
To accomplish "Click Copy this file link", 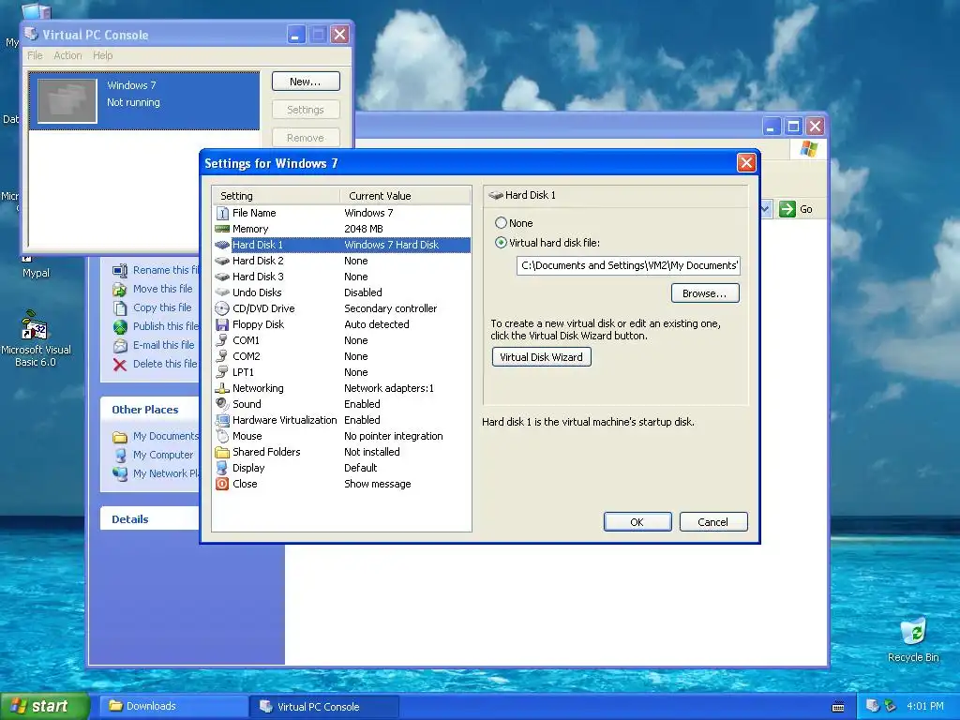I will (162, 307).
